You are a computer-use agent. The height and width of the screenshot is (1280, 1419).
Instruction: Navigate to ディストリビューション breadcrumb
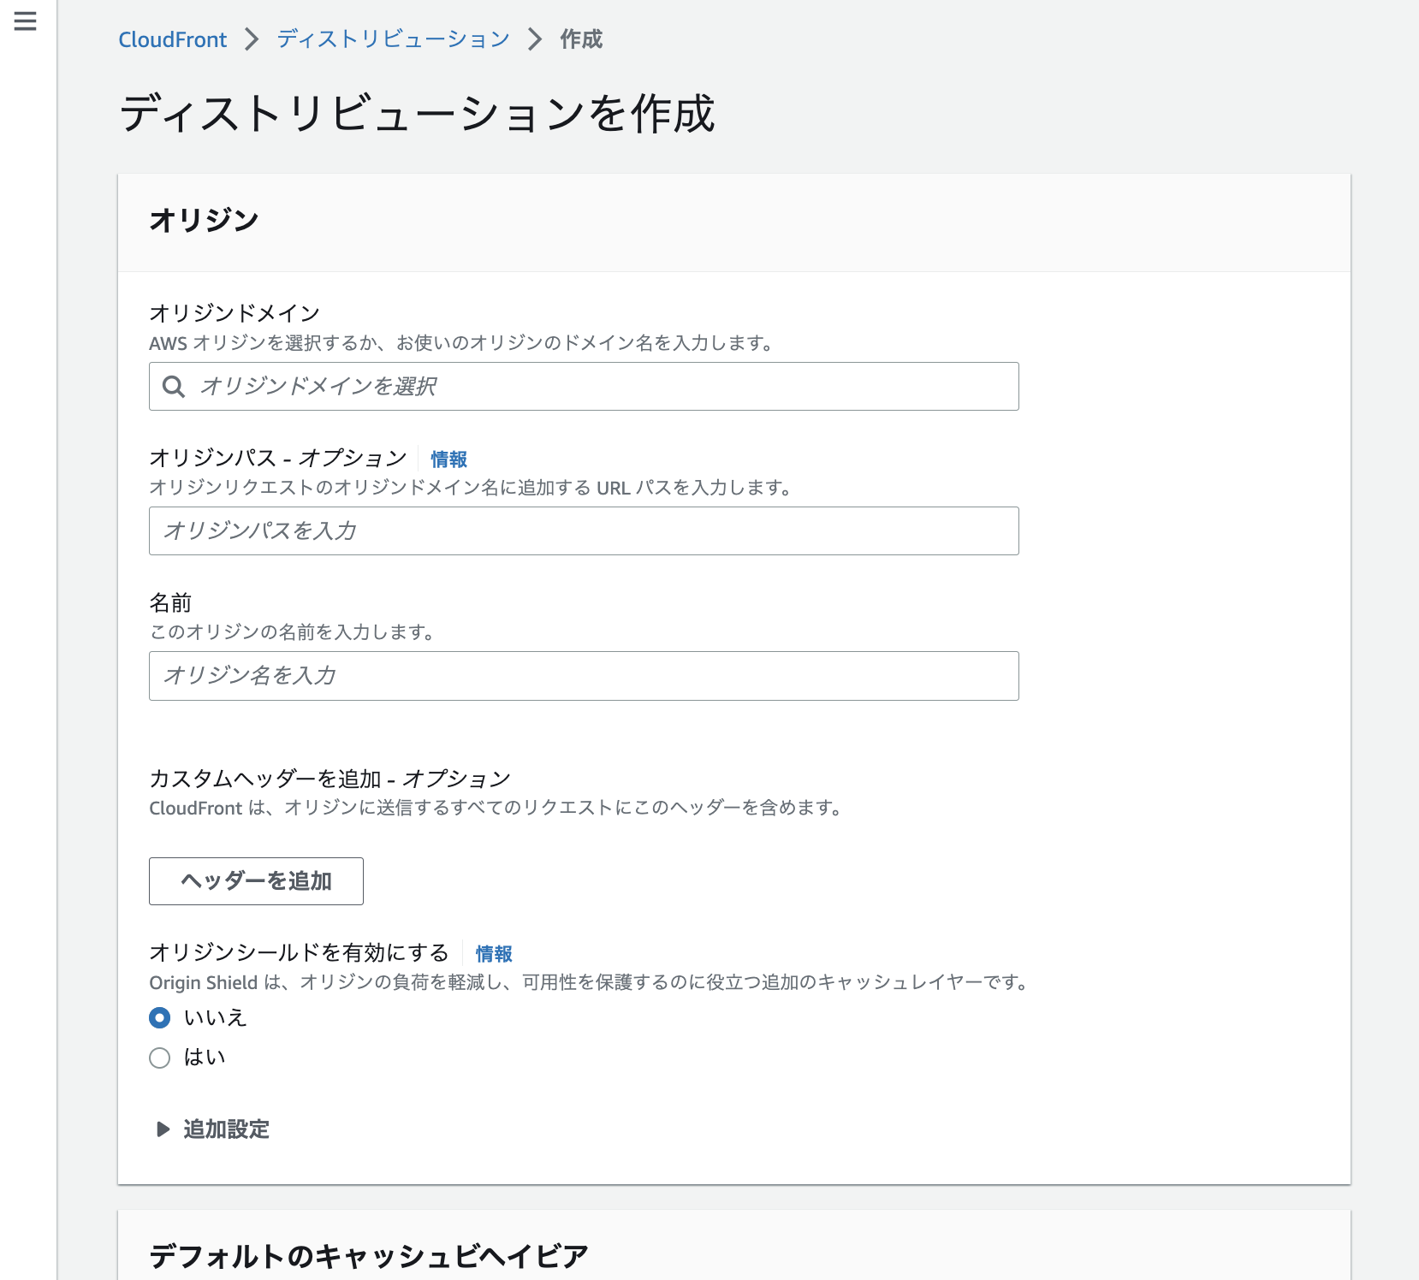[393, 39]
